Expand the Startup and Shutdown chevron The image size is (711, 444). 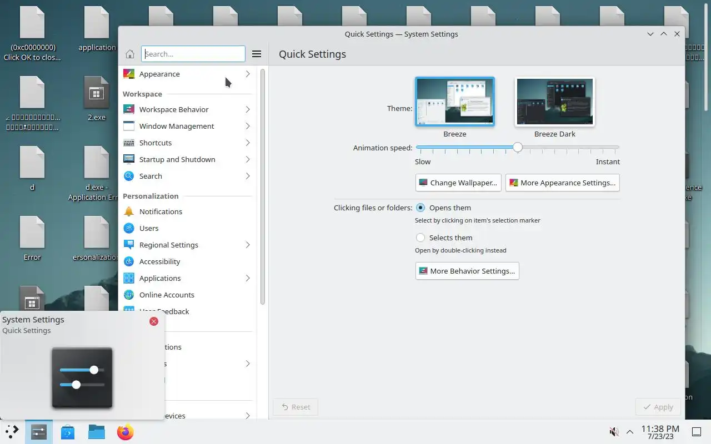pyautogui.click(x=248, y=159)
